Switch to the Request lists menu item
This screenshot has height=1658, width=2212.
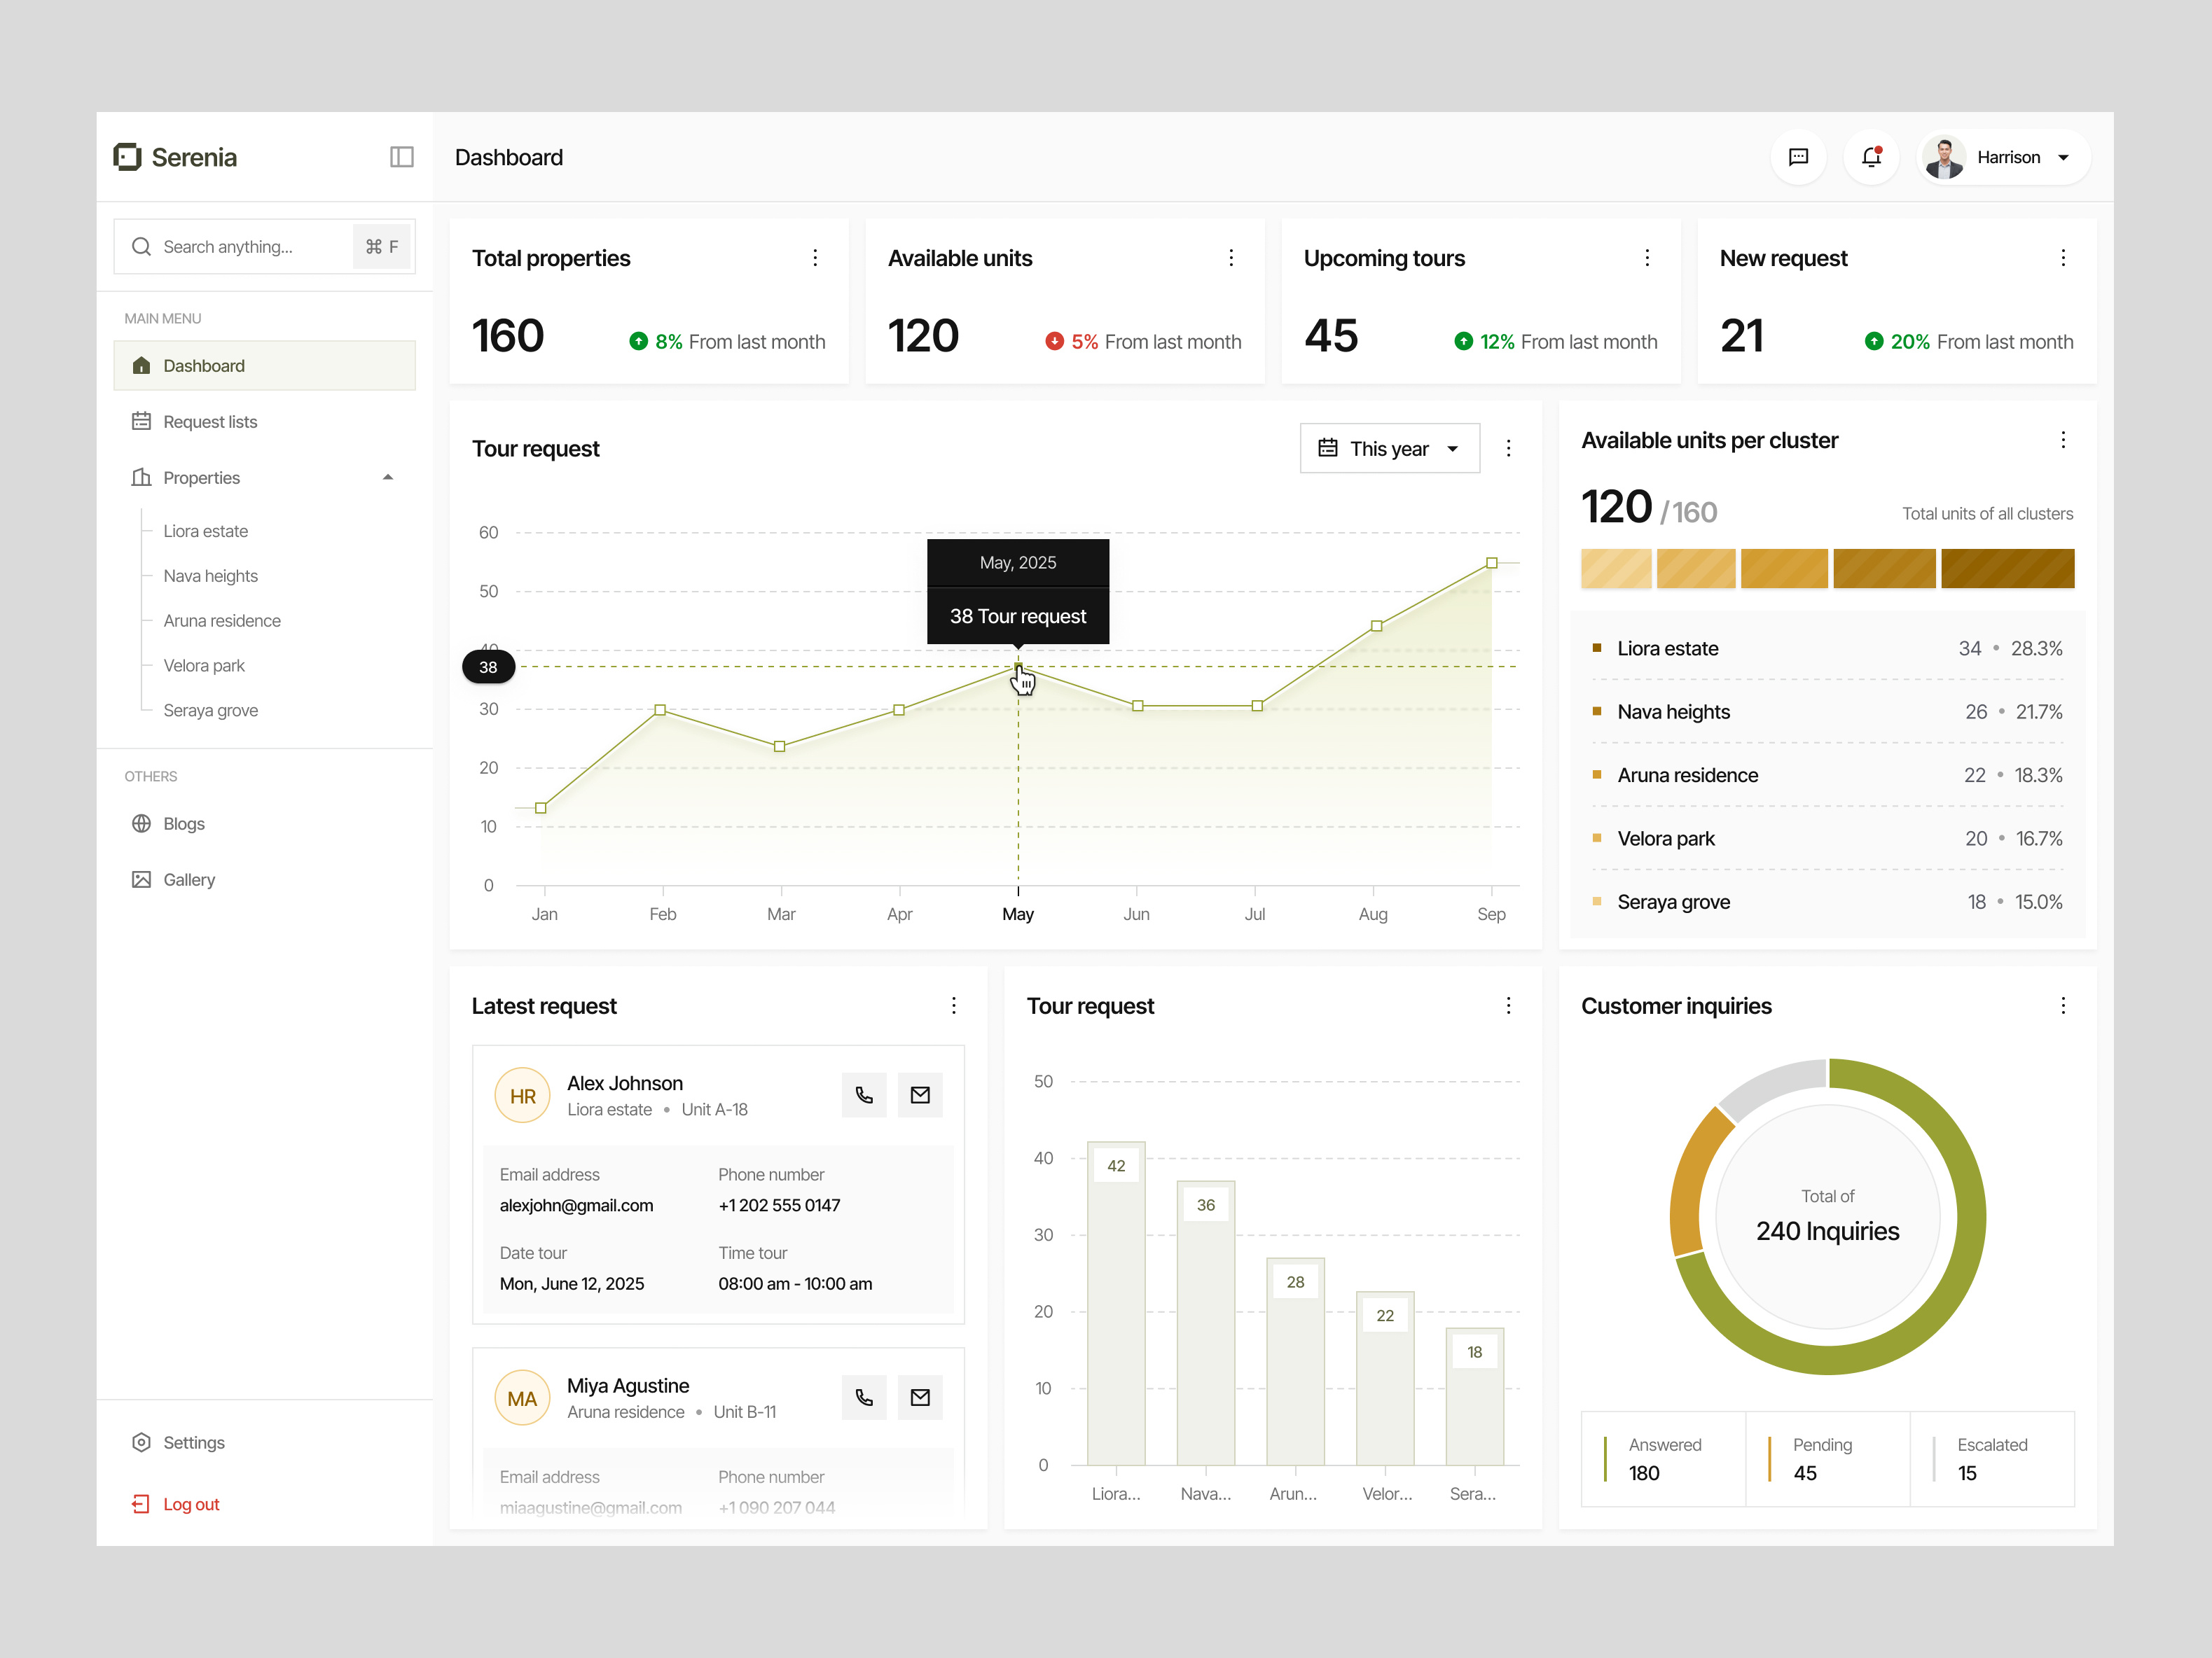tap(210, 421)
